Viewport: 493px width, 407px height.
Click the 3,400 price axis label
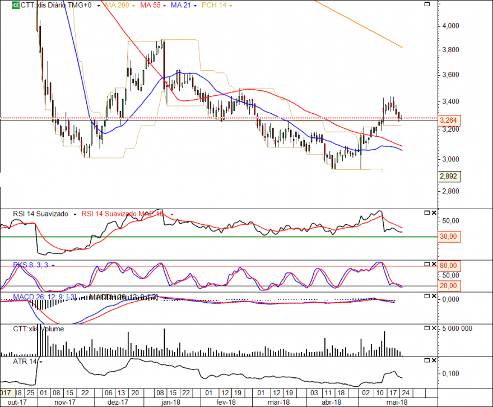(450, 101)
